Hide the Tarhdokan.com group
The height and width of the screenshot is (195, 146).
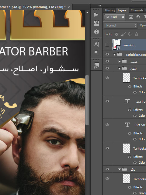tap(107, 54)
